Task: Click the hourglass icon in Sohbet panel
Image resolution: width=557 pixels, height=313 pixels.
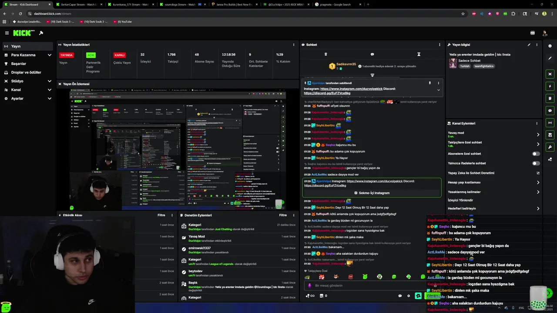Action: 419,54
